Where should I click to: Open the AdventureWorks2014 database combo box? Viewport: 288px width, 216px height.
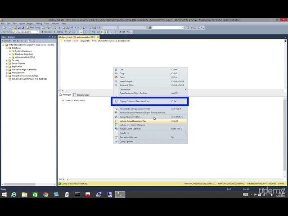tap(25, 32)
